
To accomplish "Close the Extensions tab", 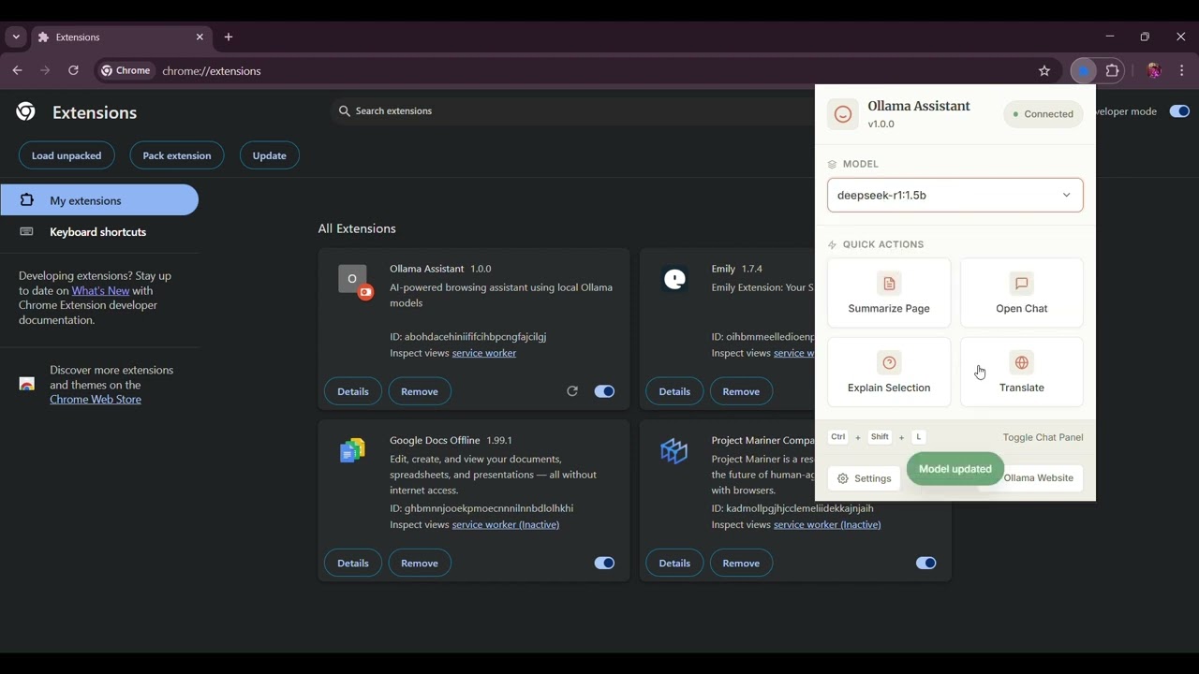I will pos(200,37).
